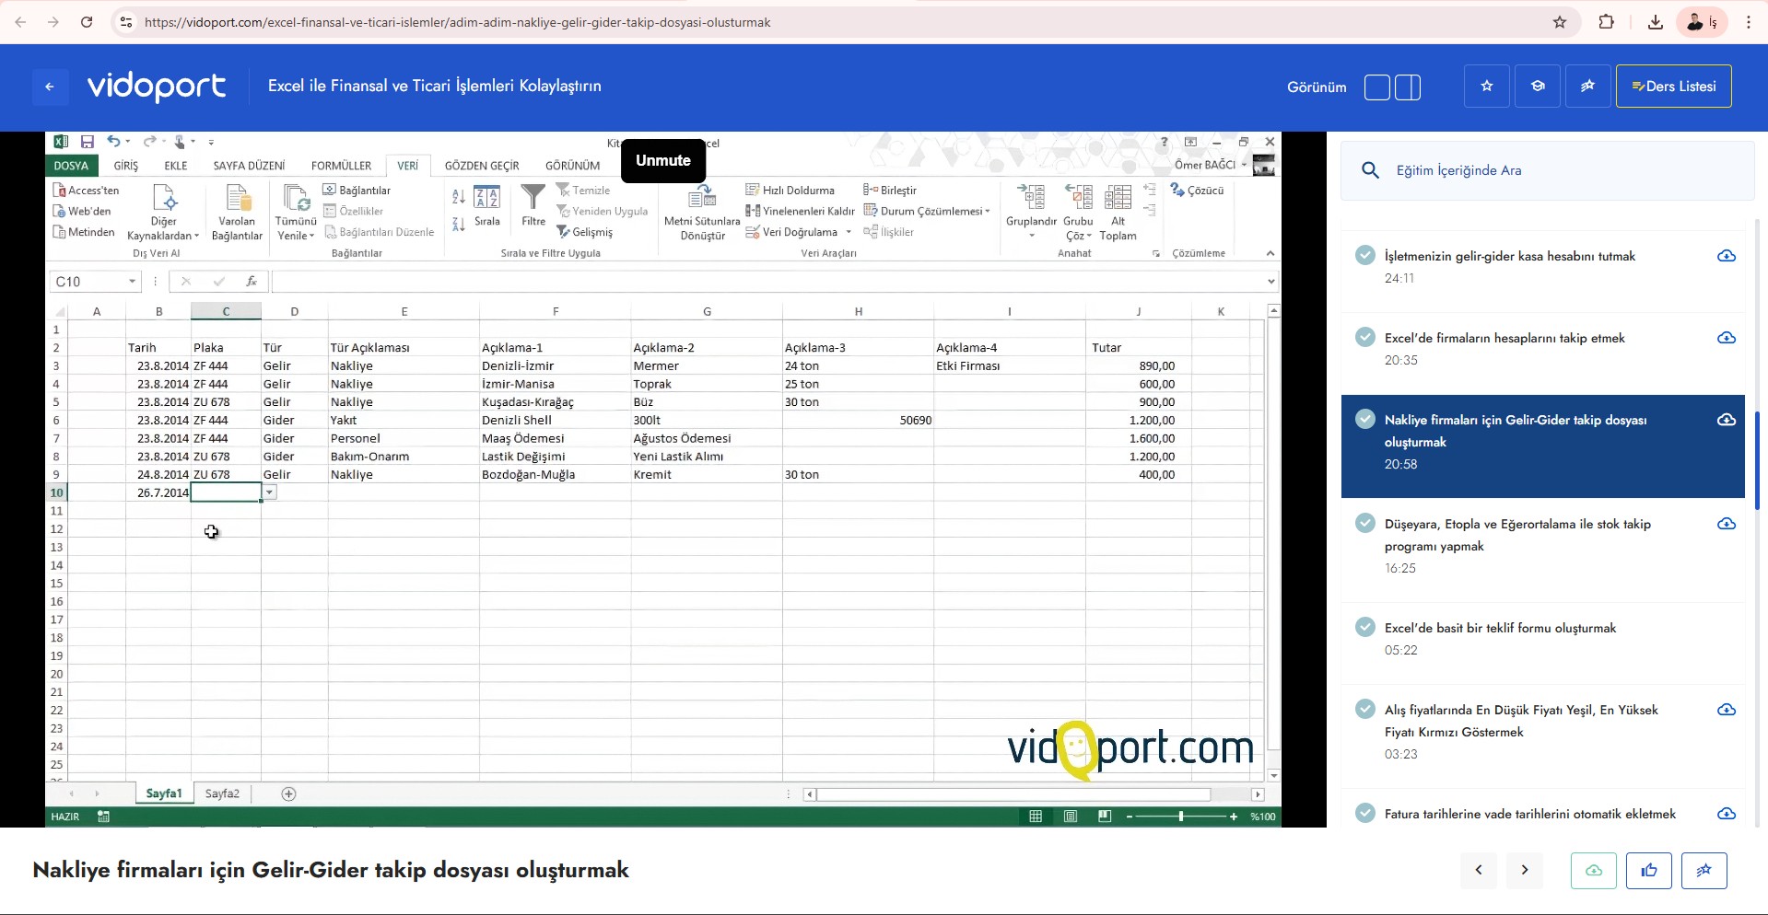The width and height of the screenshot is (1768, 915).
Task: Toggle the favorite star in the vidoport toolbar
Action: point(1486,86)
